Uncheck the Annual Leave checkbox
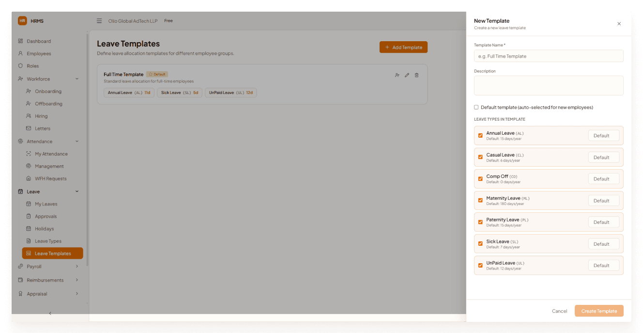643x333 pixels. coord(480,136)
